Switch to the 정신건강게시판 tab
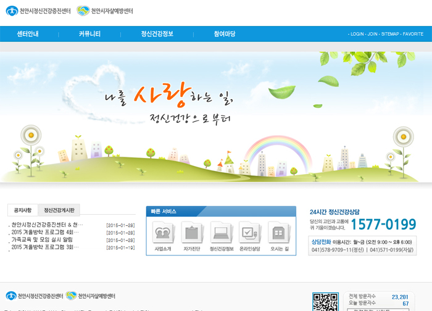This screenshot has width=432, height=311. pos(62,210)
